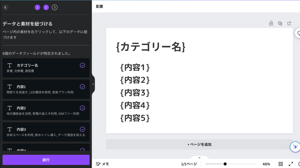Collapse the side panel with chevron handle
Image resolution: width=300 pixels, height=168 pixels.
click(x=93, y=84)
